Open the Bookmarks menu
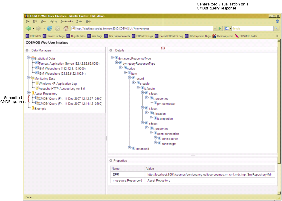Image resolution: width=282 pixels, height=201 pixels. point(67,21)
